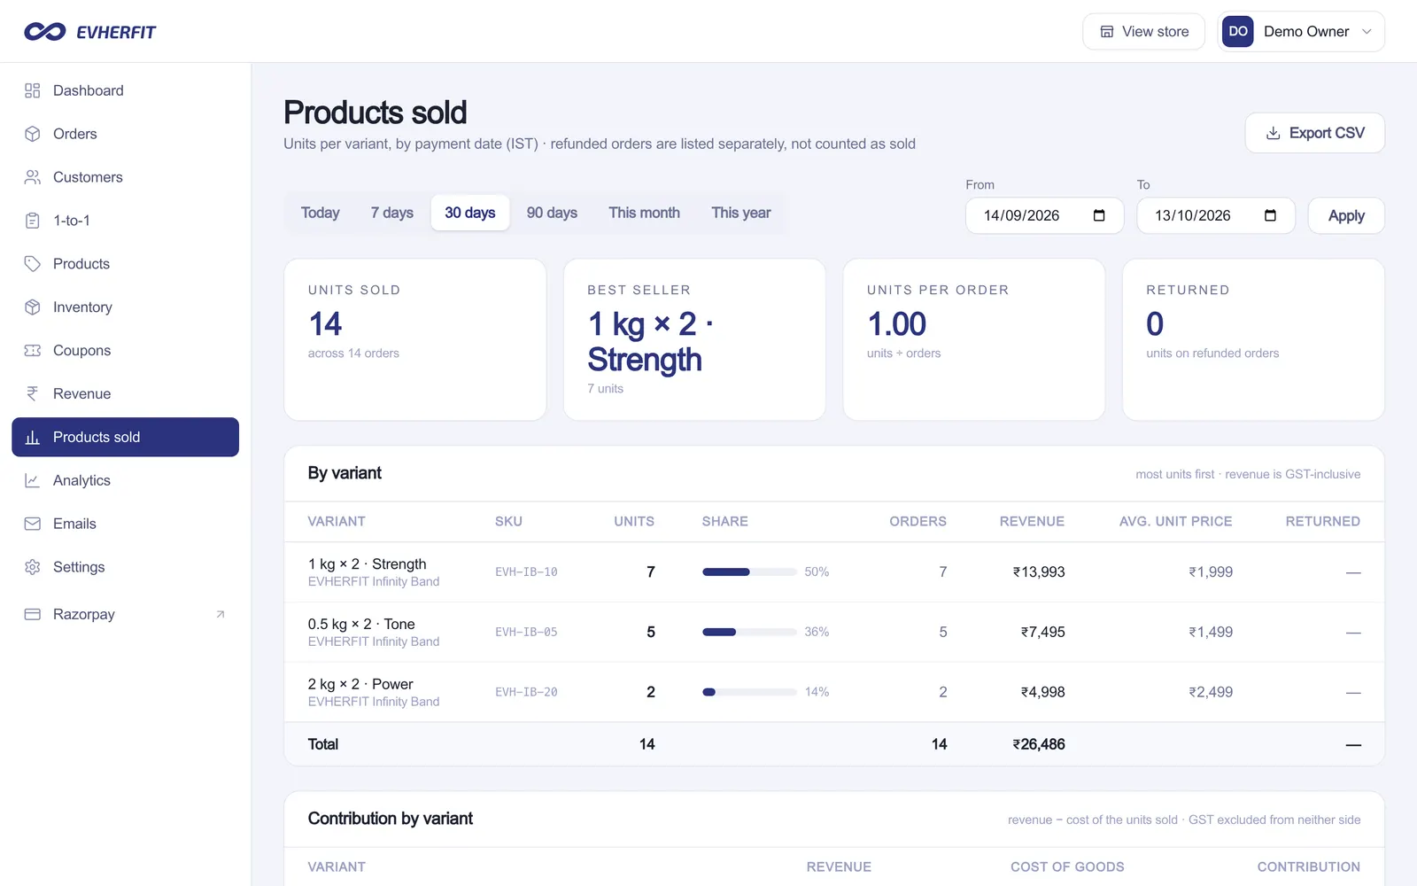
Task: Click the From date 14/09/2026 field
Action: [x=1044, y=215]
